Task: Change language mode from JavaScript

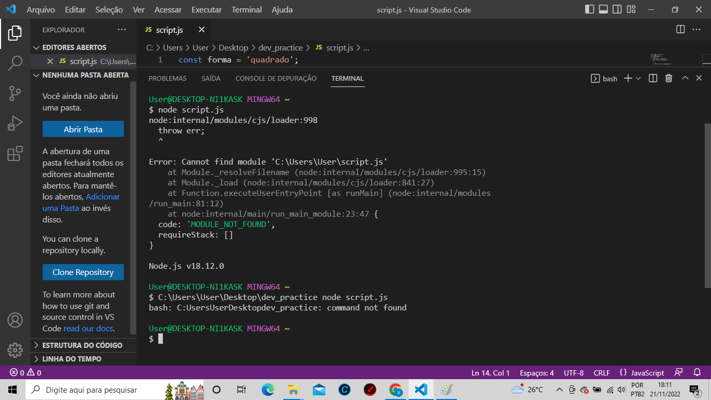Action: [x=647, y=373]
